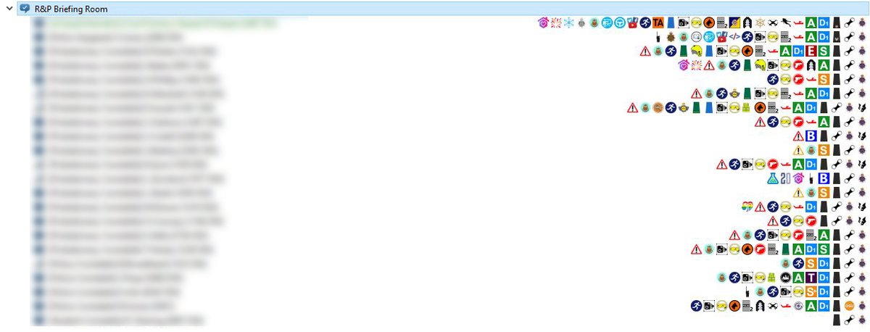870x332 pixels.
Task: Click the 20 anniversary icon
Action: coord(786,178)
